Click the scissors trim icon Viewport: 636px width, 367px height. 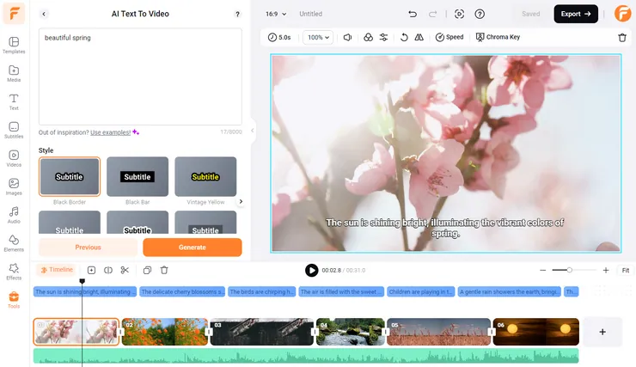point(125,270)
